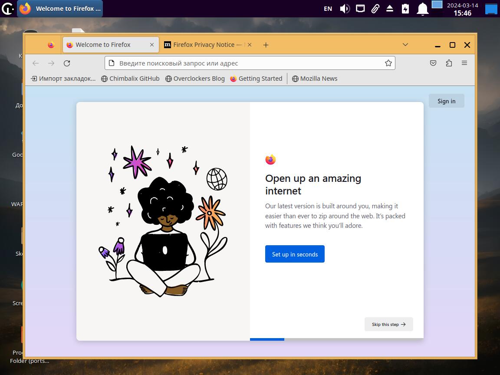
Task: Click the workspace pager thumbnail
Action: point(437,4)
